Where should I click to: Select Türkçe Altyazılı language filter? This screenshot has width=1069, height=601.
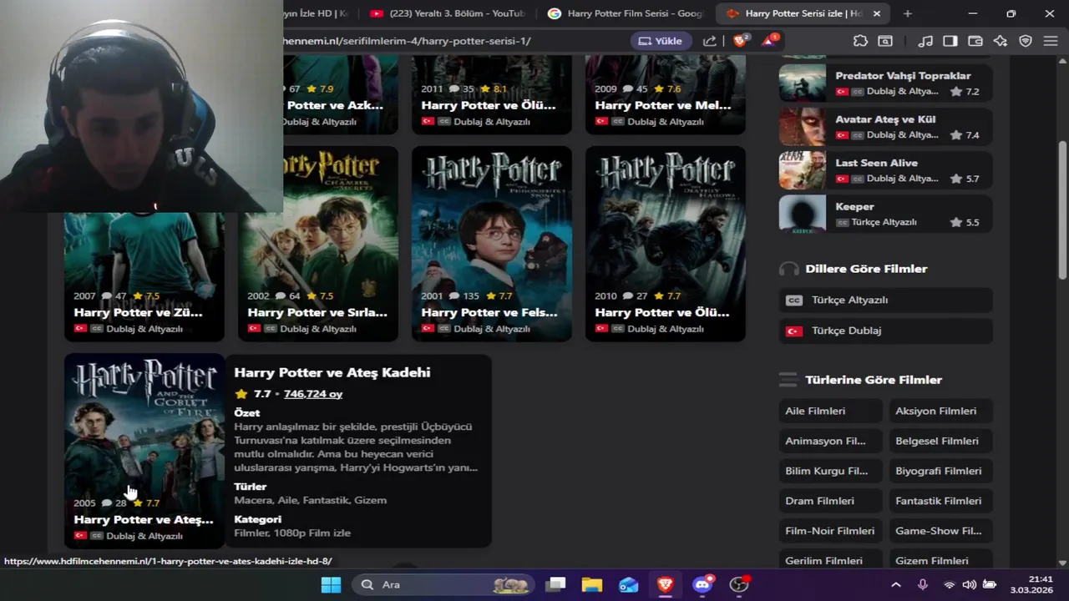coord(885,300)
